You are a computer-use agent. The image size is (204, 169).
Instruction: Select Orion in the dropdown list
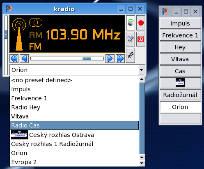pyautogui.click(x=75, y=153)
